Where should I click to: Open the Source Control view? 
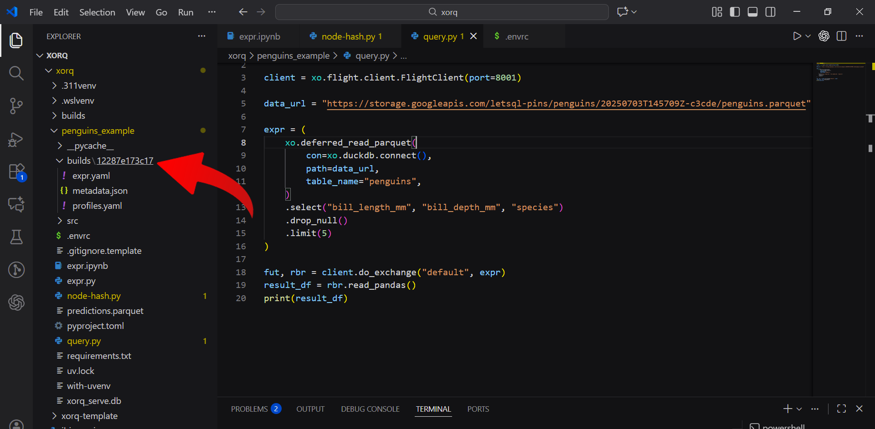point(16,106)
